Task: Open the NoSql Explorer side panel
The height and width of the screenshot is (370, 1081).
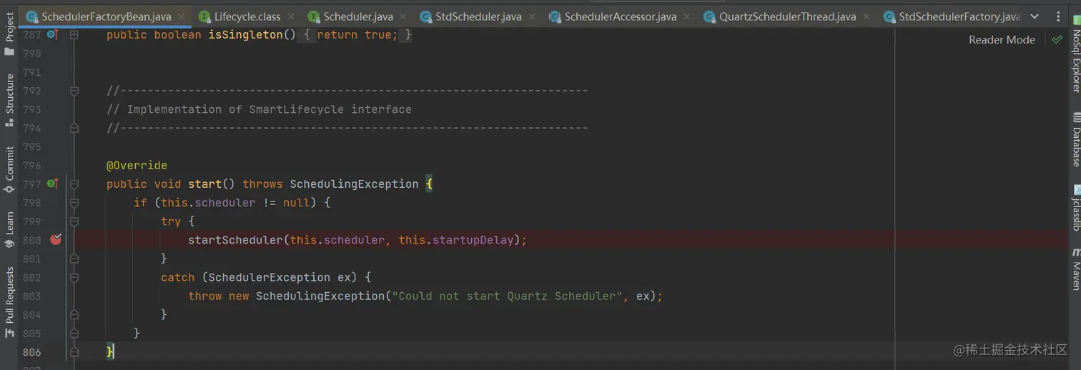Action: [1075, 54]
